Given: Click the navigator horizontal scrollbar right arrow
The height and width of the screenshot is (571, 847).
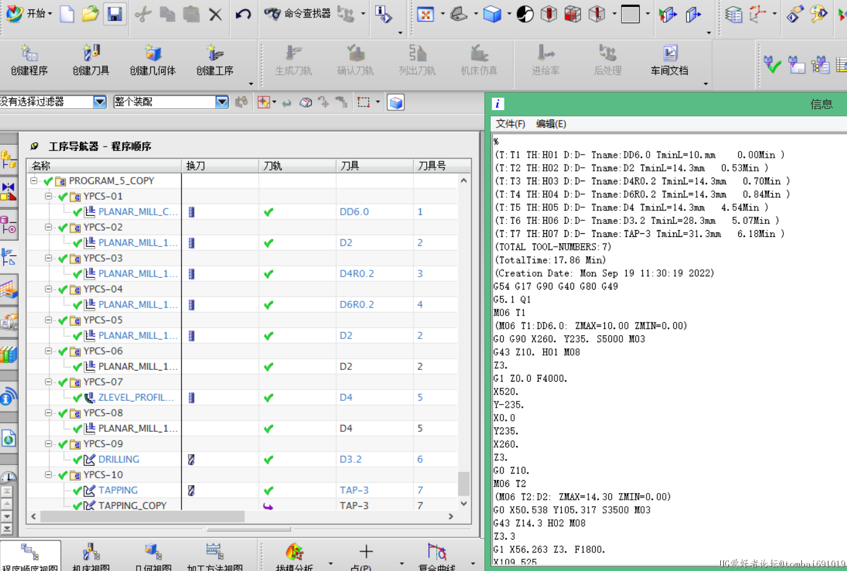Looking at the screenshot, I should (x=452, y=517).
